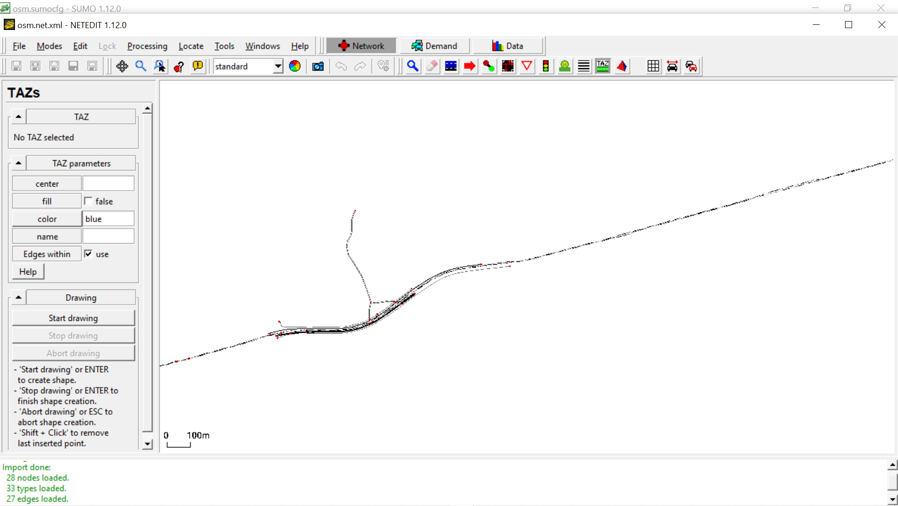The image size is (898, 506).
Task: Take a snapshot with the camera icon
Action: coord(318,66)
